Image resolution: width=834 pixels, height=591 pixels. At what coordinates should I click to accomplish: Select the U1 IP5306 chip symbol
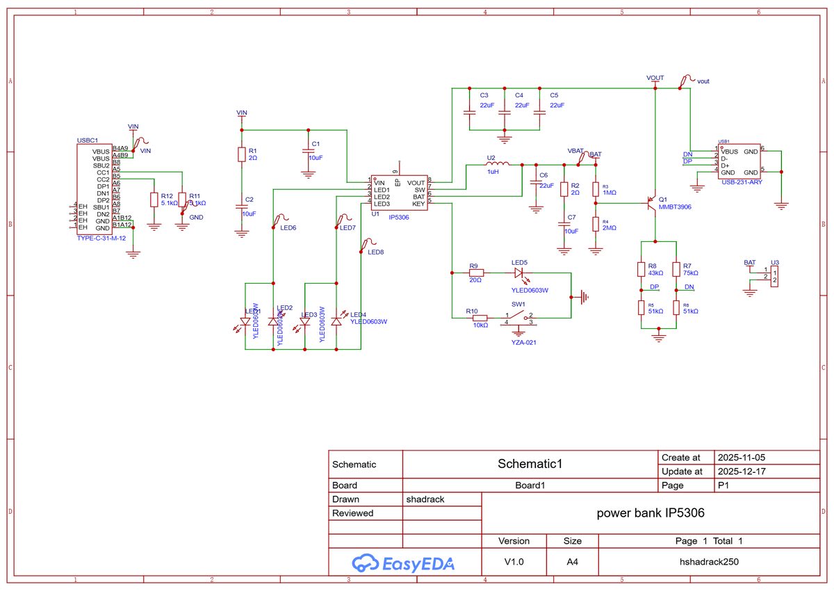[x=400, y=193]
